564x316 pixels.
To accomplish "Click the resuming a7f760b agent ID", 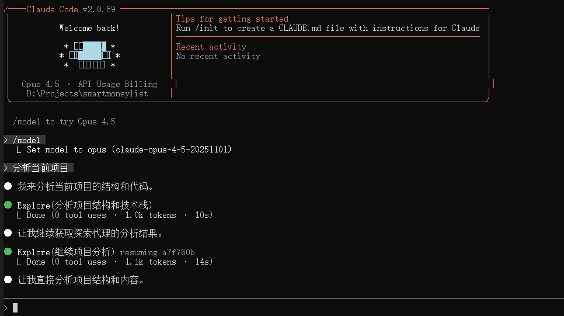I will point(157,252).
